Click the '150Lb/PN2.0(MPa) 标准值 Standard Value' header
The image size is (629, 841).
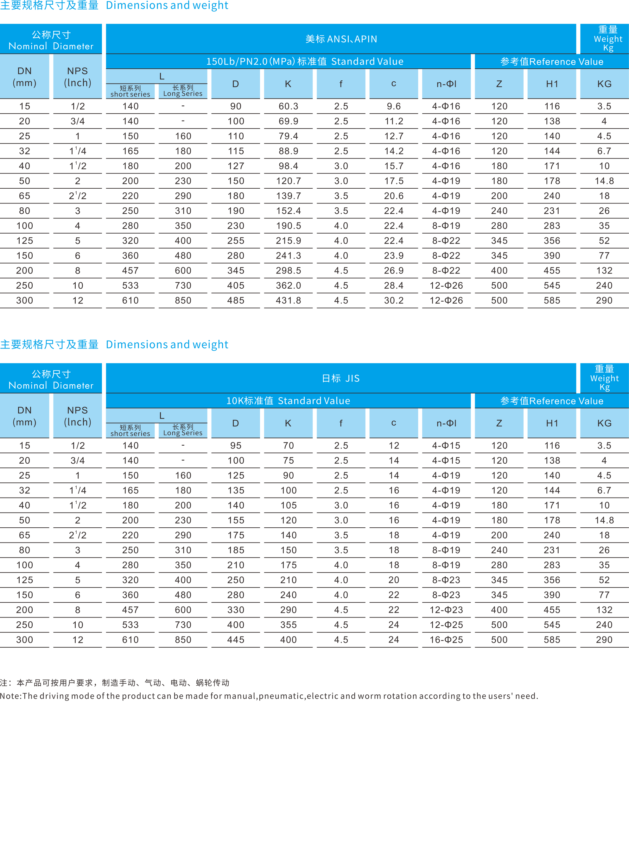pyautogui.click(x=288, y=62)
